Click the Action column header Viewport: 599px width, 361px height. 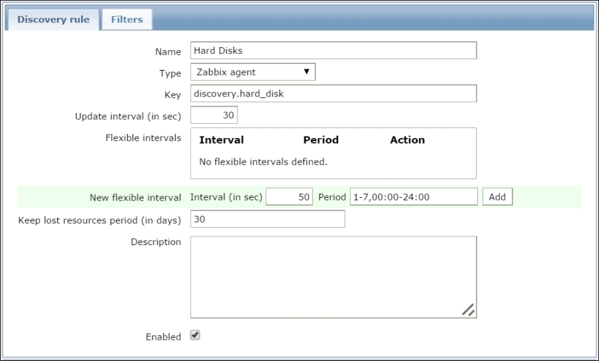[407, 140]
